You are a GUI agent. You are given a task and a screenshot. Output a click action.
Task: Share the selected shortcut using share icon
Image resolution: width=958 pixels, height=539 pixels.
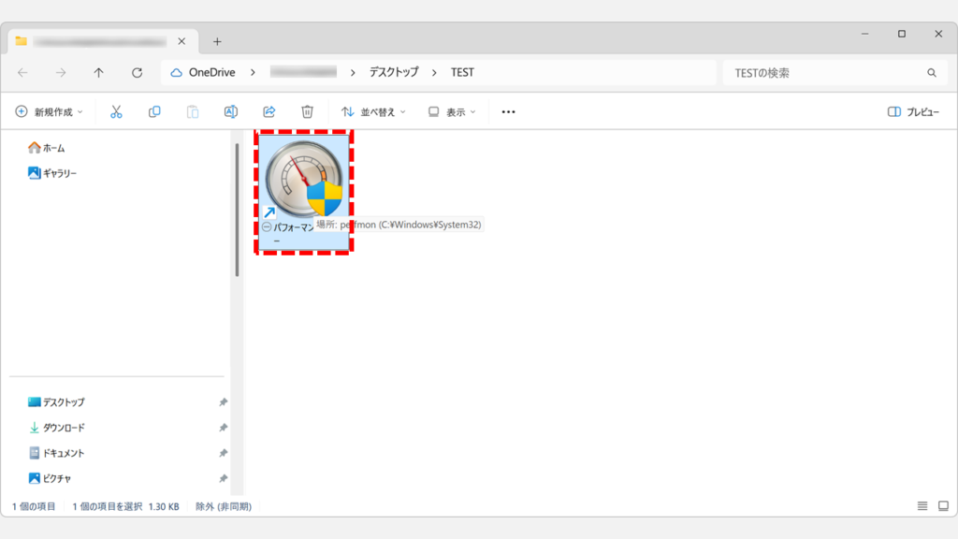pyautogui.click(x=269, y=111)
